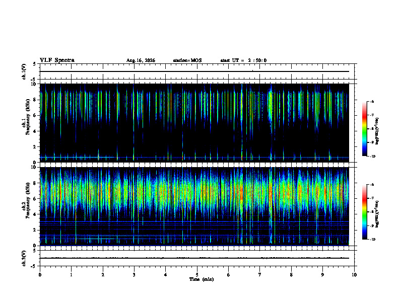Click time axis tick label "0"
The width and height of the screenshot is (399, 308).
point(40,275)
